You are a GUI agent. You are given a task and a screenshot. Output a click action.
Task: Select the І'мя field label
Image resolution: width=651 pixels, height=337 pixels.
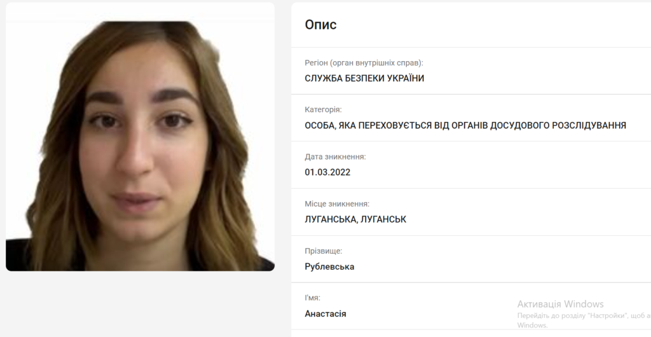(x=312, y=298)
